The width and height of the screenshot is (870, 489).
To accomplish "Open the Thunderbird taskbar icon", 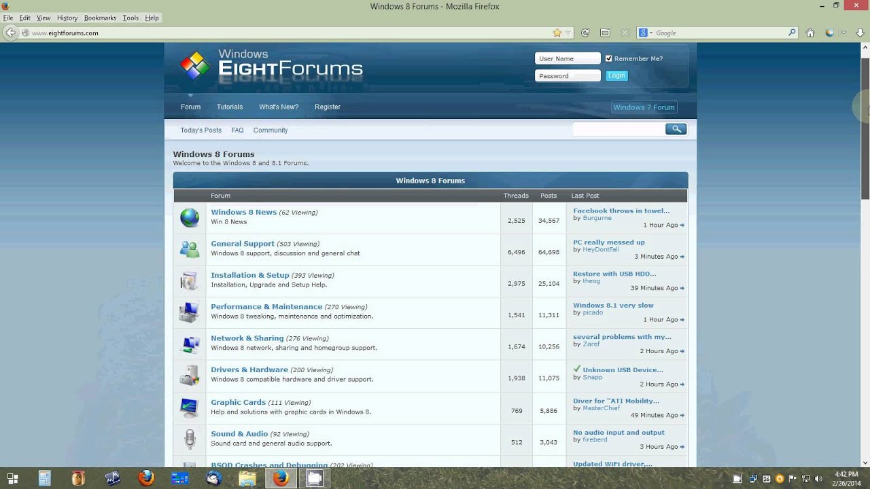I will pyautogui.click(x=214, y=478).
